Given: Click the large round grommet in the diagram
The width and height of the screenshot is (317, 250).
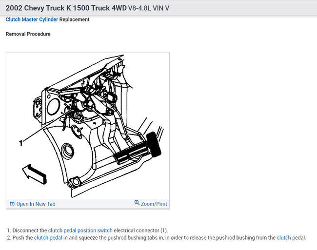Looking at the screenshot, I should click(67, 152).
